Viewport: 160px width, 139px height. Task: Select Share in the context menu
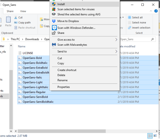[85, 33]
